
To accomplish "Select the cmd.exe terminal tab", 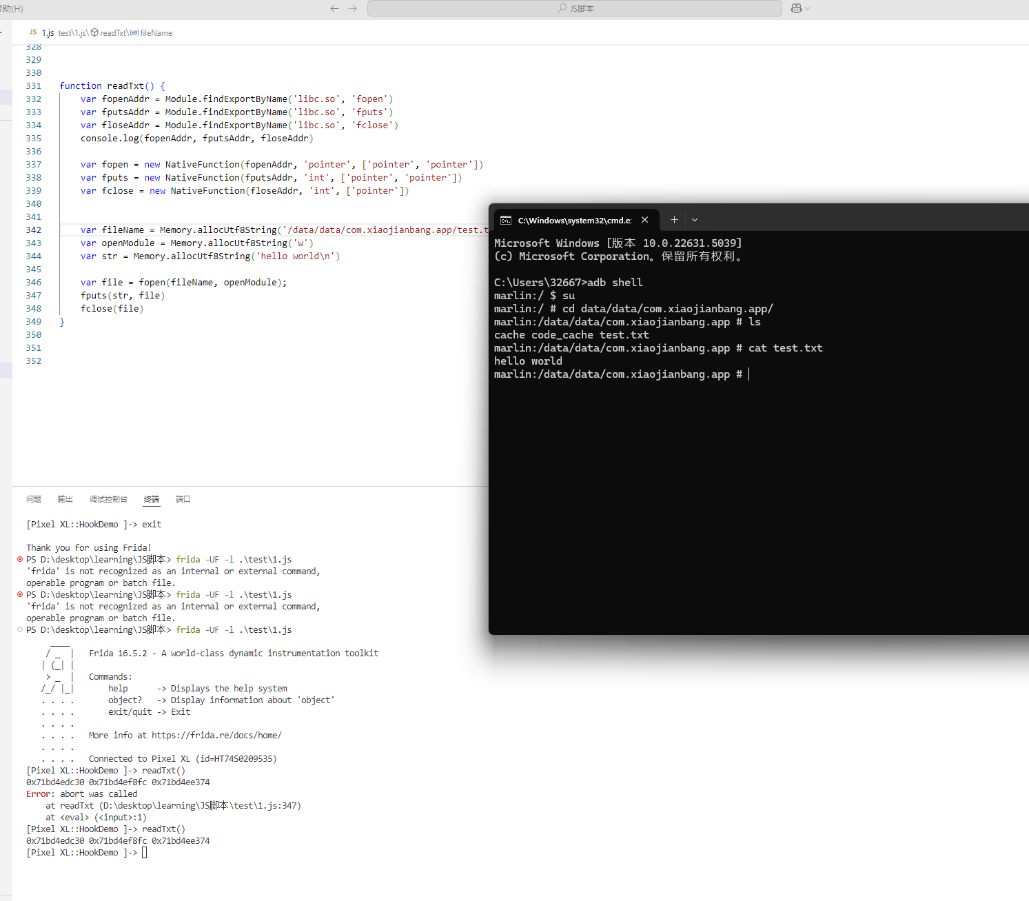I will pyautogui.click(x=572, y=220).
